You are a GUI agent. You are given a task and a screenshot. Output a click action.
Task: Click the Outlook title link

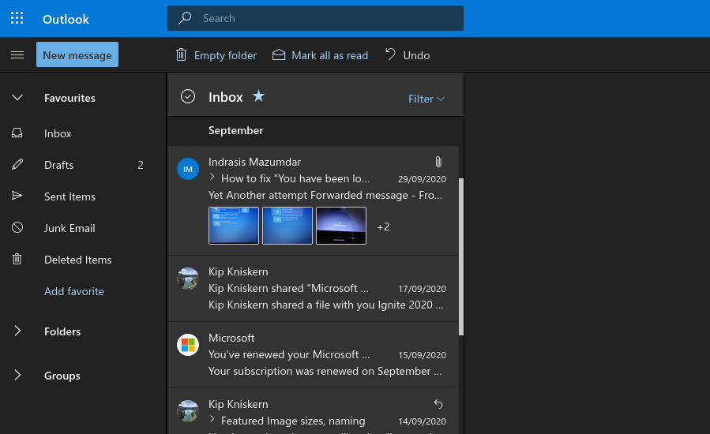point(66,19)
